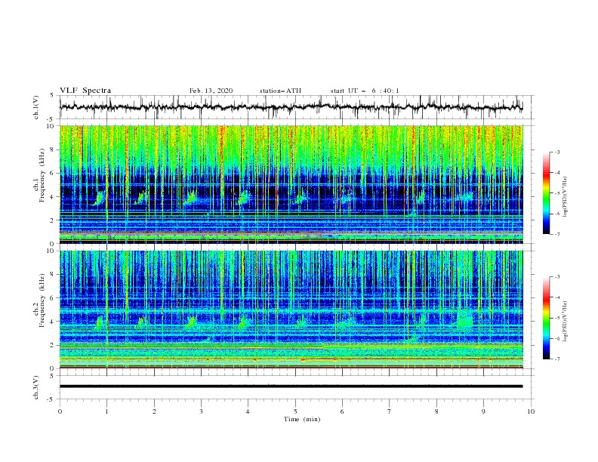This screenshot has height=462, width=598.
Task: Click time axis tick label "4"
Action: tap(248, 411)
